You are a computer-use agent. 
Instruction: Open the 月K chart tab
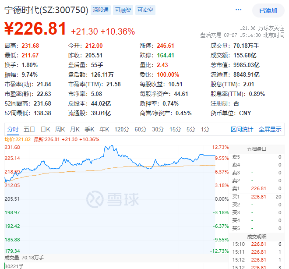point(75,129)
